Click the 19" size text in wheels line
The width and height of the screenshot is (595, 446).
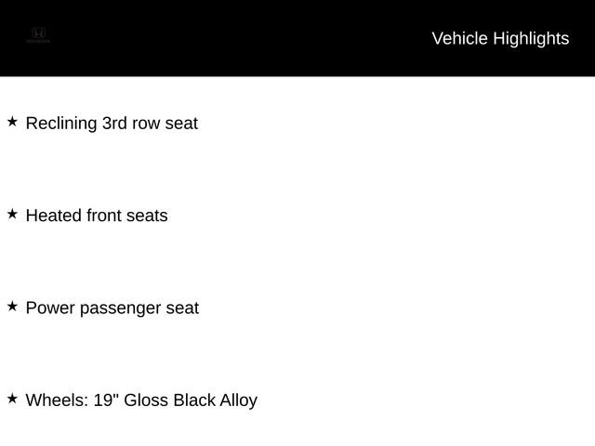pos(106,400)
